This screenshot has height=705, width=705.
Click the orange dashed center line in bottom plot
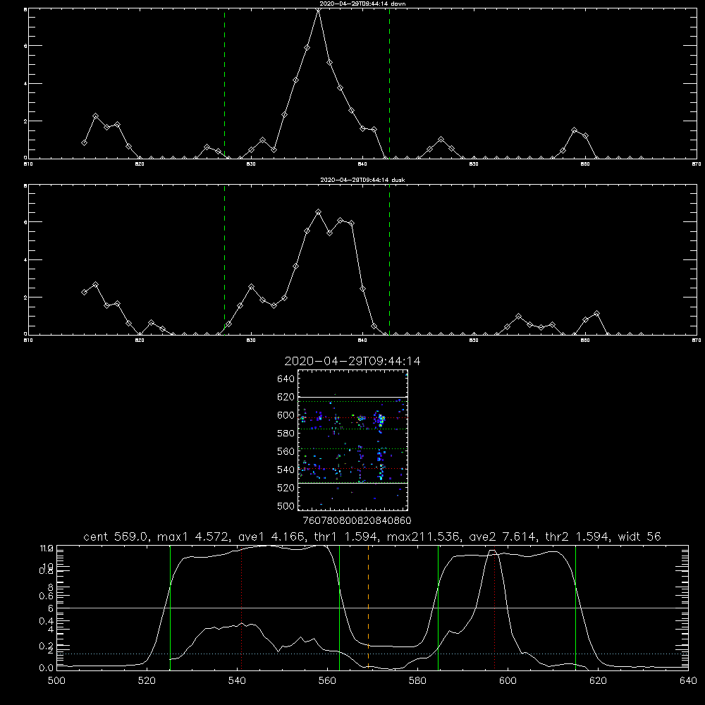[x=368, y=607]
